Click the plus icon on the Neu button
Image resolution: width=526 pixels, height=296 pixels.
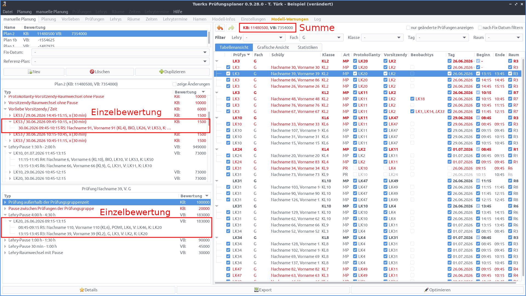click(30, 72)
